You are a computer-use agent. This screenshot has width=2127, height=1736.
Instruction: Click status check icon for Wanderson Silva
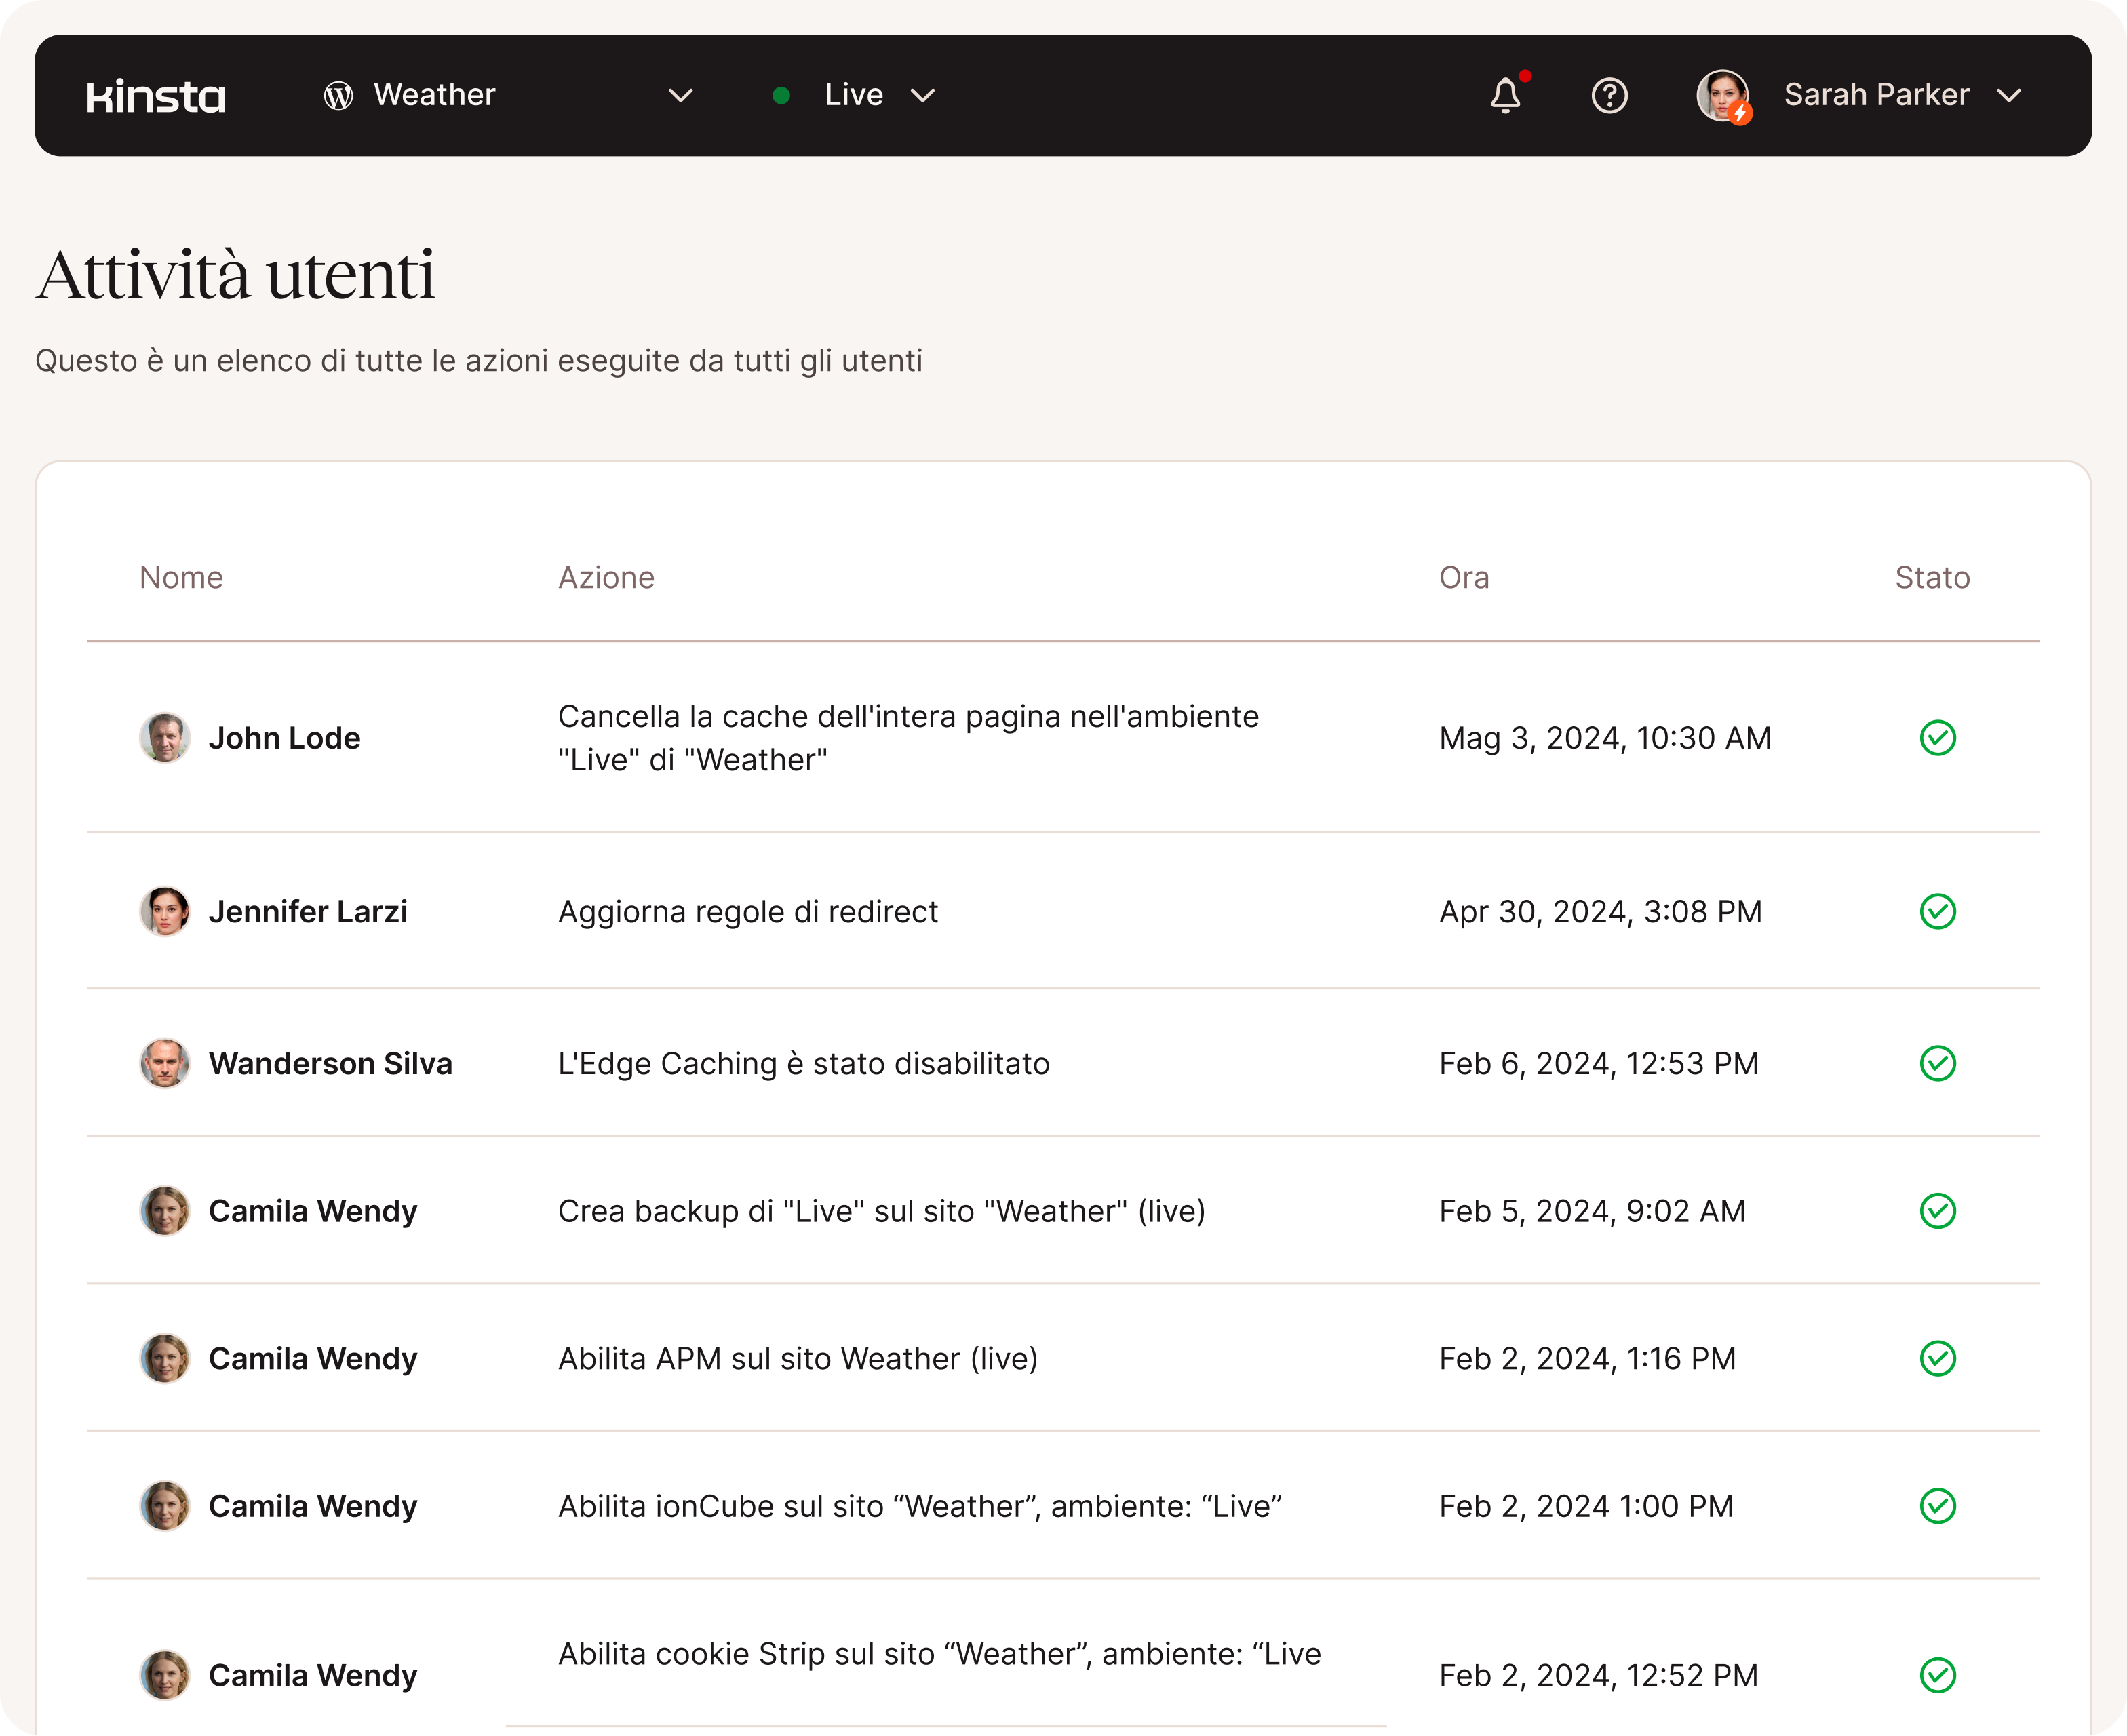pos(1937,1063)
